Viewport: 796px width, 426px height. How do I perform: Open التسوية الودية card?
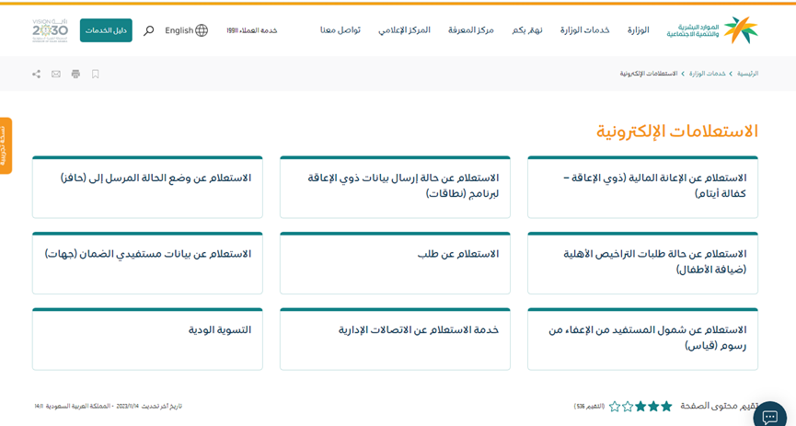(x=147, y=340)
